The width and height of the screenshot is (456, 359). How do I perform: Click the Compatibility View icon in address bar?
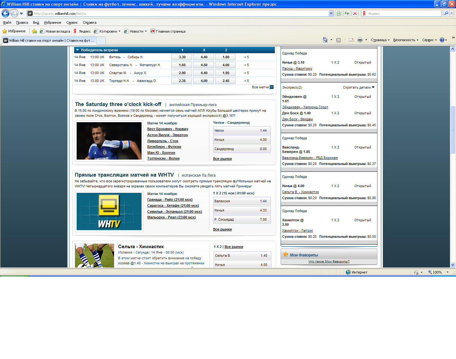click(x=339, y=13)
